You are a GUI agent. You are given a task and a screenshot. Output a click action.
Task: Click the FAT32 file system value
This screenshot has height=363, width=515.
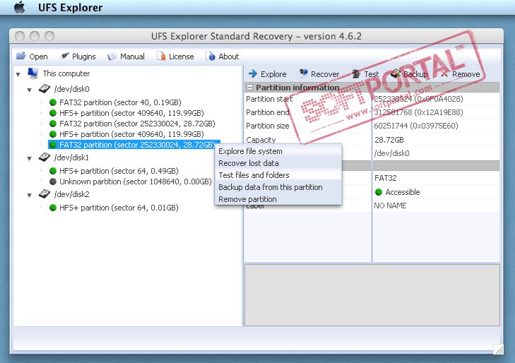(x=386, y=178)
